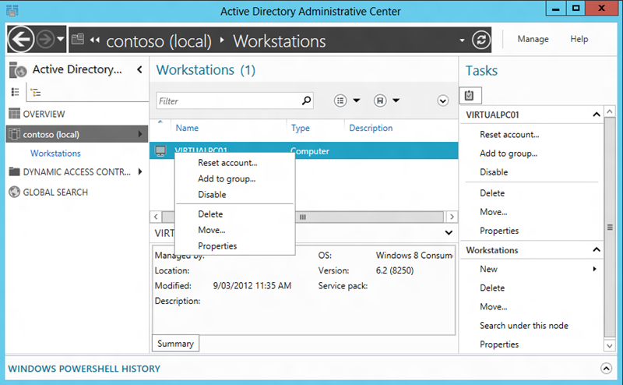Open the Manage menu
The height and width of the screenshot is (385, 623).
(533, 39)
